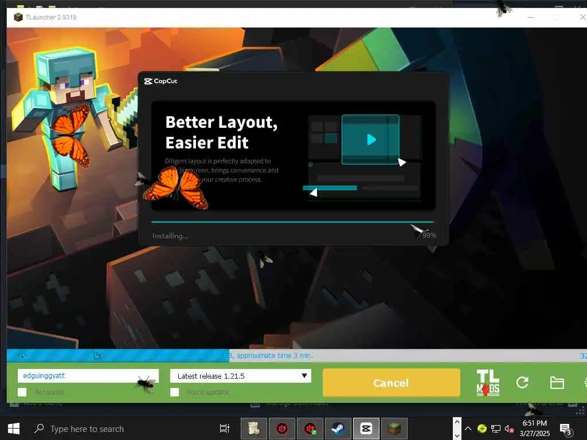Screen dimensions: 587x440
Task: Toggle the Accounts checkbox
Action: (x=22, y=392)
